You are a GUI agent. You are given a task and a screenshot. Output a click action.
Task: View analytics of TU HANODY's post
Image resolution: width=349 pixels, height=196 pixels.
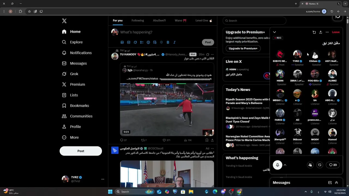(188, 140)
